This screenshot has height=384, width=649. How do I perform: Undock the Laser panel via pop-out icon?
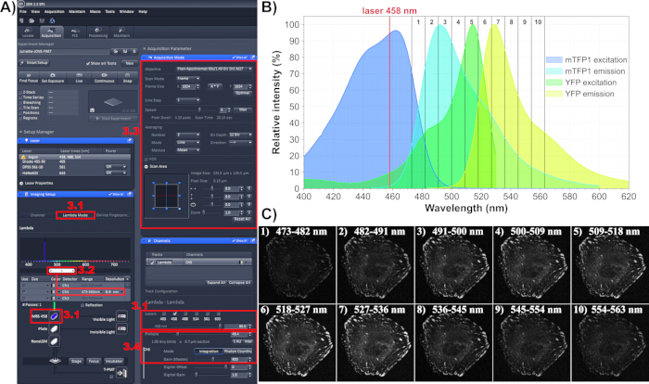tap(129, 140)
